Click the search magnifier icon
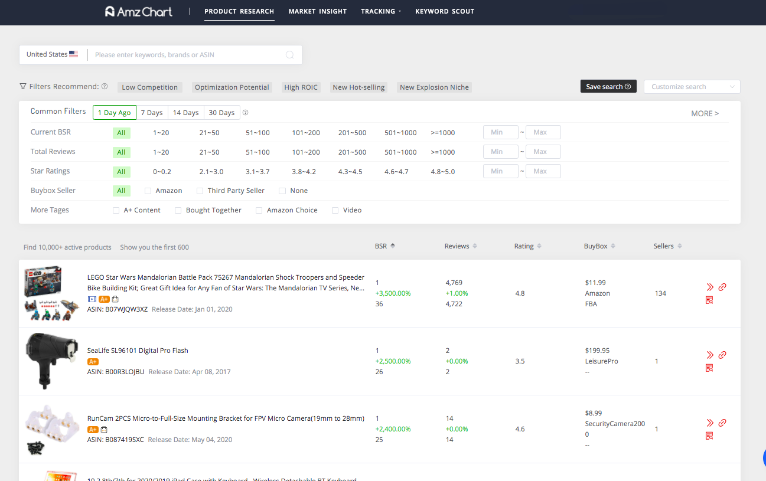766x481 pixels. pos(289,55)
